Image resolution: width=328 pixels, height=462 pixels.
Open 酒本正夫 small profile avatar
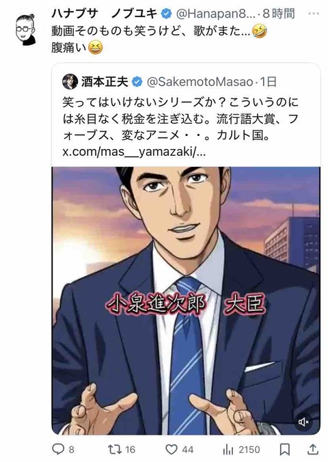coord(70,81)
